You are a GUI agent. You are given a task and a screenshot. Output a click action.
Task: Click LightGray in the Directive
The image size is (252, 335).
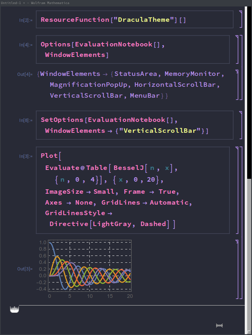[112, 224]
